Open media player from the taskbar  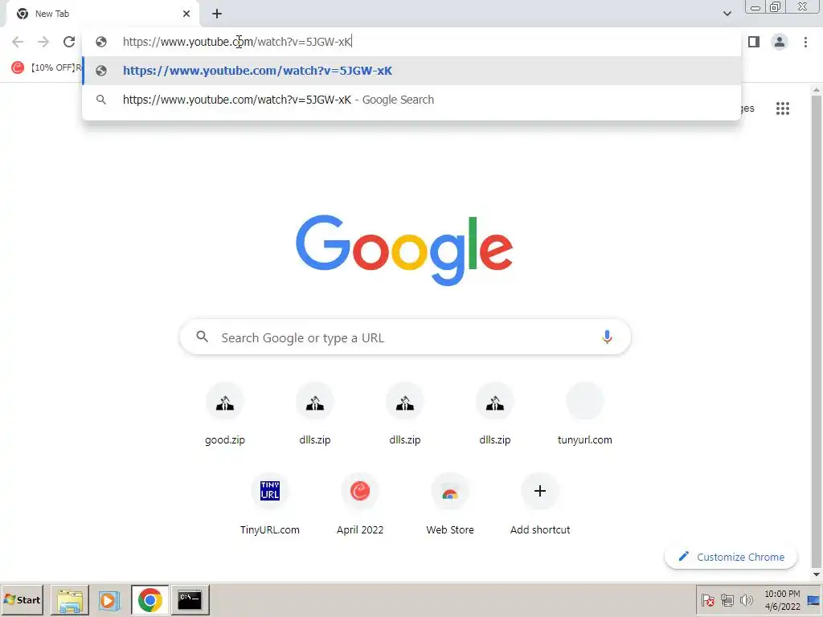[109, 599]
